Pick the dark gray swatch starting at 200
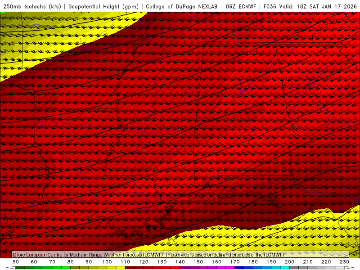This screenshot has width=360, height=270. pos(294,268)
